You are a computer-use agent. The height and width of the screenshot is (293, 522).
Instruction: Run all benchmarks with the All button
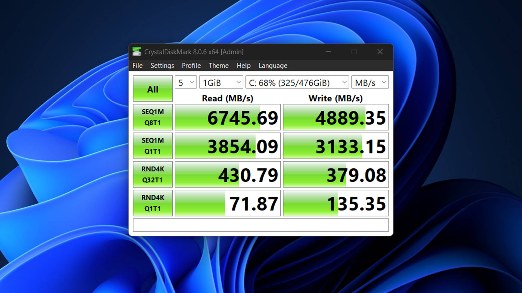153,89
